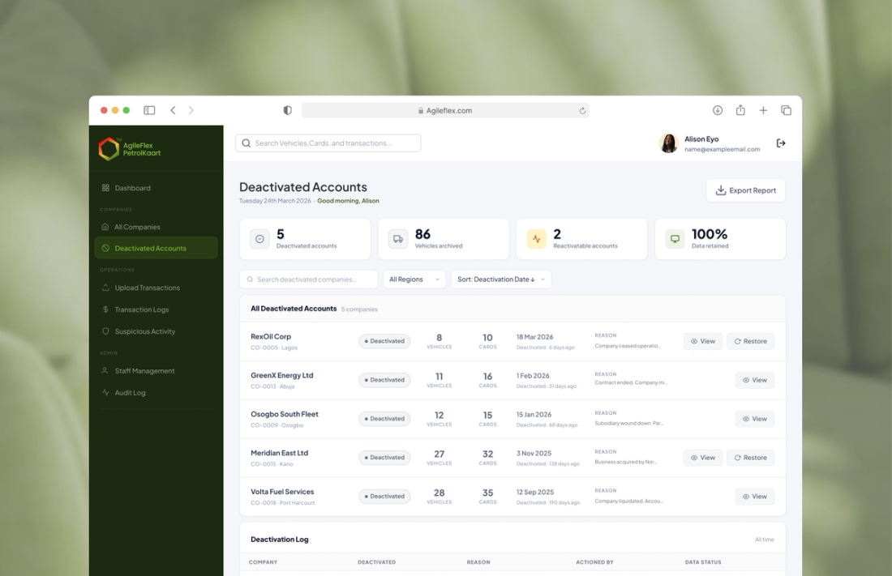
Task: Click the COMPANY column header
Action: click(x=263, y=561)
